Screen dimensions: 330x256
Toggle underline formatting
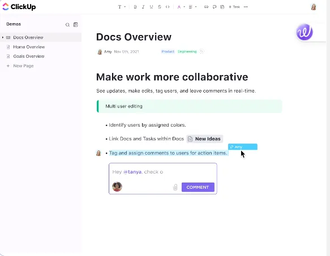151,7
